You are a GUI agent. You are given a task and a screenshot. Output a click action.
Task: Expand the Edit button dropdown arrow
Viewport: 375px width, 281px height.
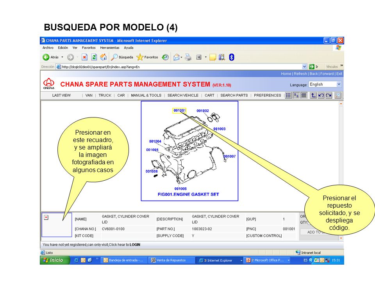pos(206,57)
